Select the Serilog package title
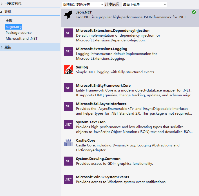The image size is (199, 196). point(82,67)
